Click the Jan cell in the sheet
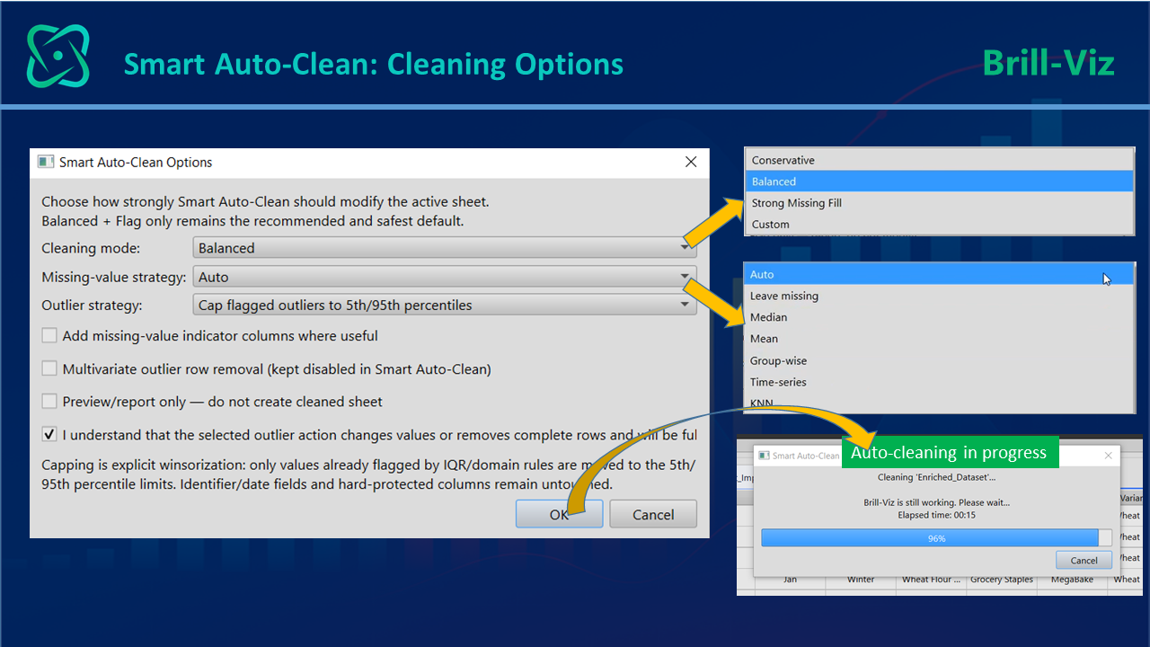 click(790, 580)
